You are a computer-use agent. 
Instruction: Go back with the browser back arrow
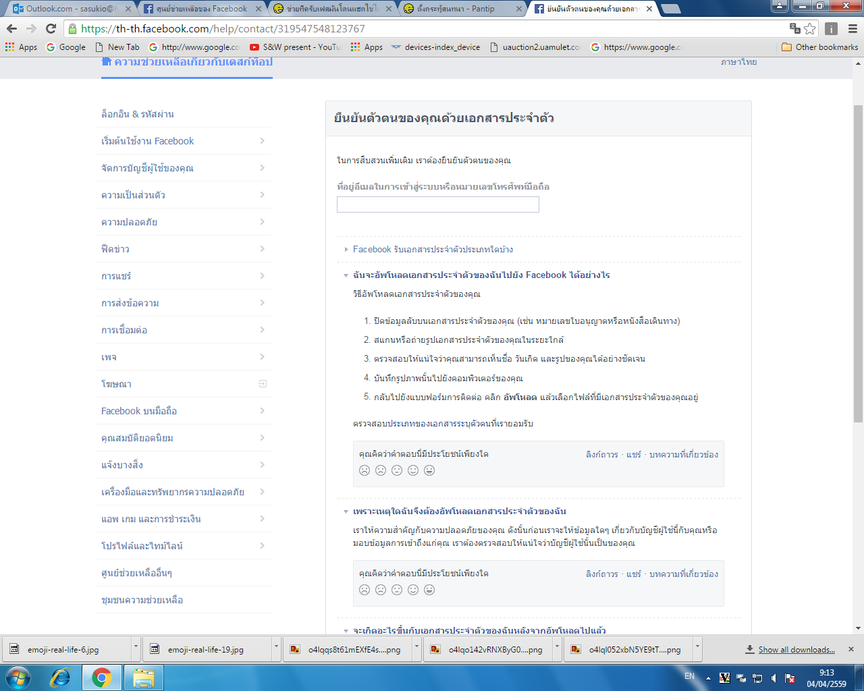[11, 28]
